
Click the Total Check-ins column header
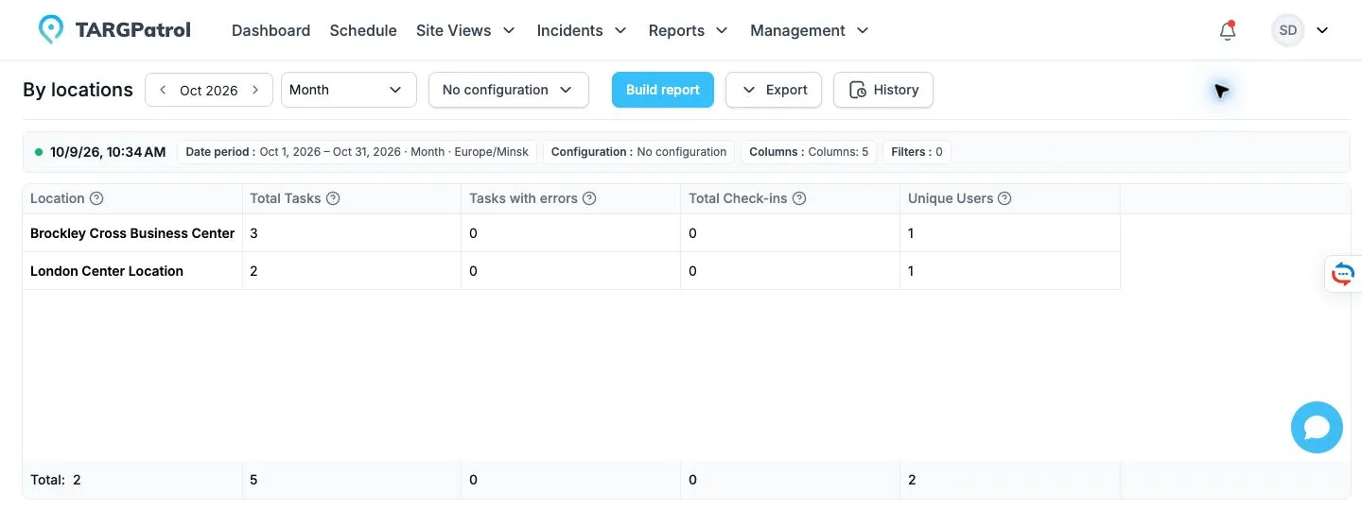[x=791, y=198]
